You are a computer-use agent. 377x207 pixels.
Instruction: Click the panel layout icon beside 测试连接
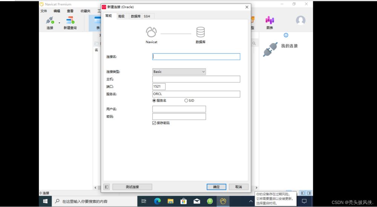107,187
